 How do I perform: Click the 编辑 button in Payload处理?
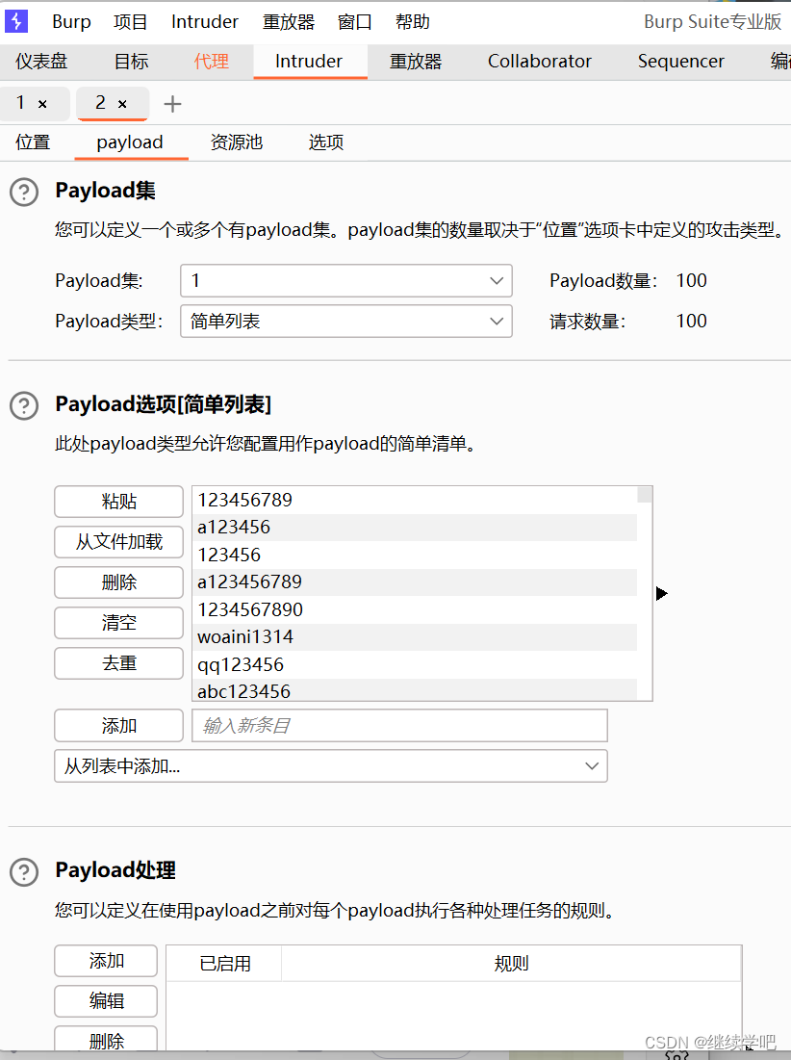pyautogui.click(x=106, y=1001)
